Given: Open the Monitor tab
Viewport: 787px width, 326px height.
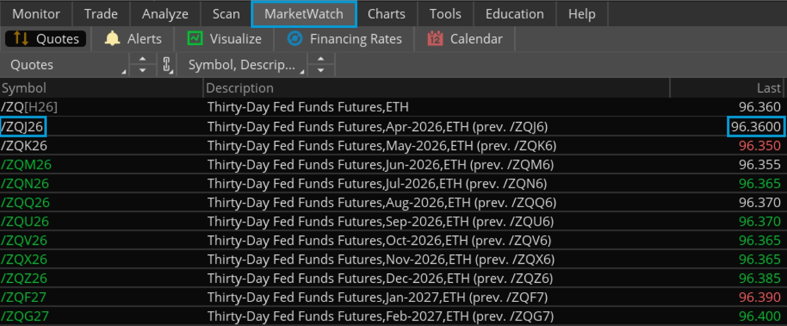Looking at the screenshot, I should [36, 14].
